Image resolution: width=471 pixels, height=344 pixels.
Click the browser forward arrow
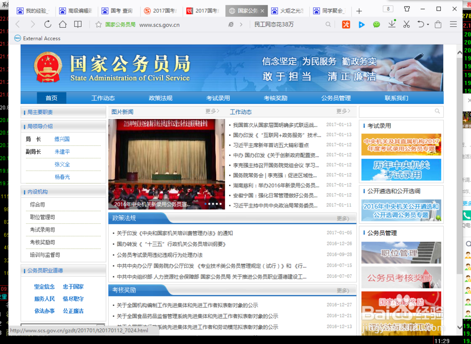point(32,24)
